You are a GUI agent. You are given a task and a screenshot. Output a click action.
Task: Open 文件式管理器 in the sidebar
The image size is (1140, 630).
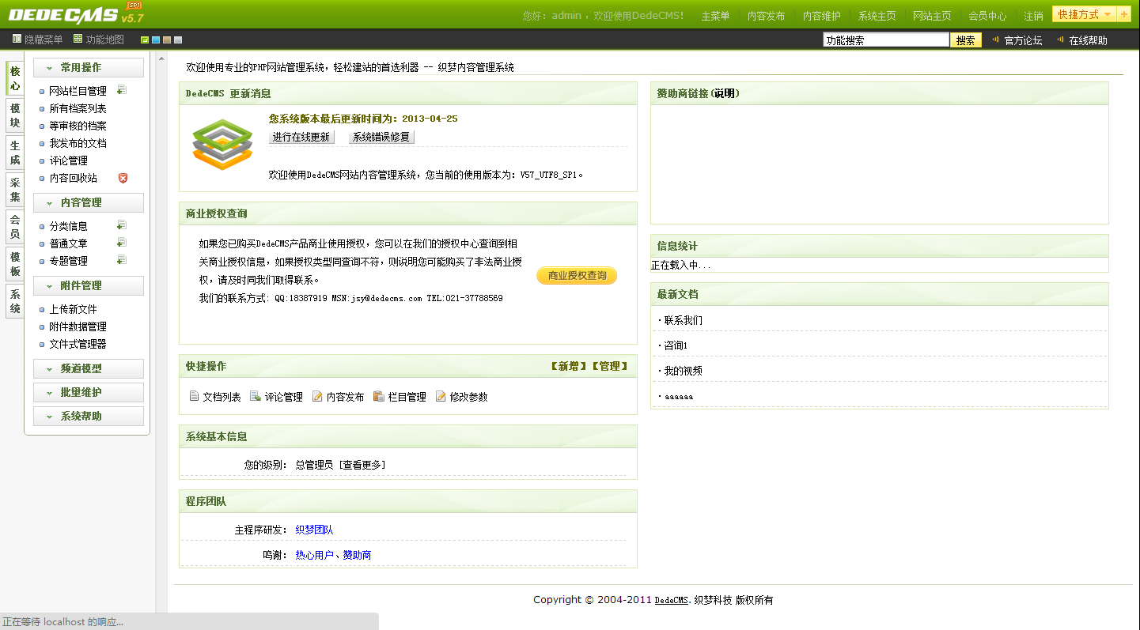coord(78,344)
